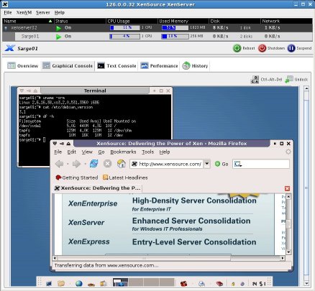
Task: Switch to the Text Console tab
Action: [x=117, y=65]
